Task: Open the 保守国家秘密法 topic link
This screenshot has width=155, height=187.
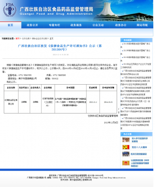Action: 140,163
